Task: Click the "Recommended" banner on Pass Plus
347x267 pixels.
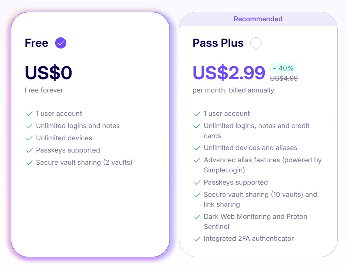Action: pyautogui.click(x=258, y=19)
